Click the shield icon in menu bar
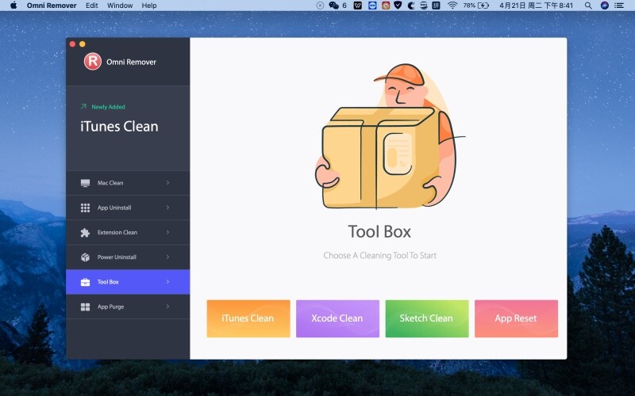 pos(398,6)
